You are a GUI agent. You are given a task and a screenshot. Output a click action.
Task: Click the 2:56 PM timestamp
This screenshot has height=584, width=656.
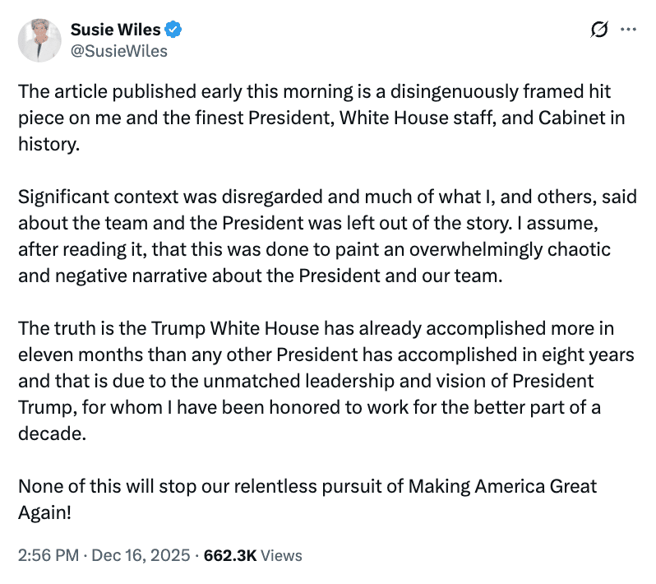point(49,555)
